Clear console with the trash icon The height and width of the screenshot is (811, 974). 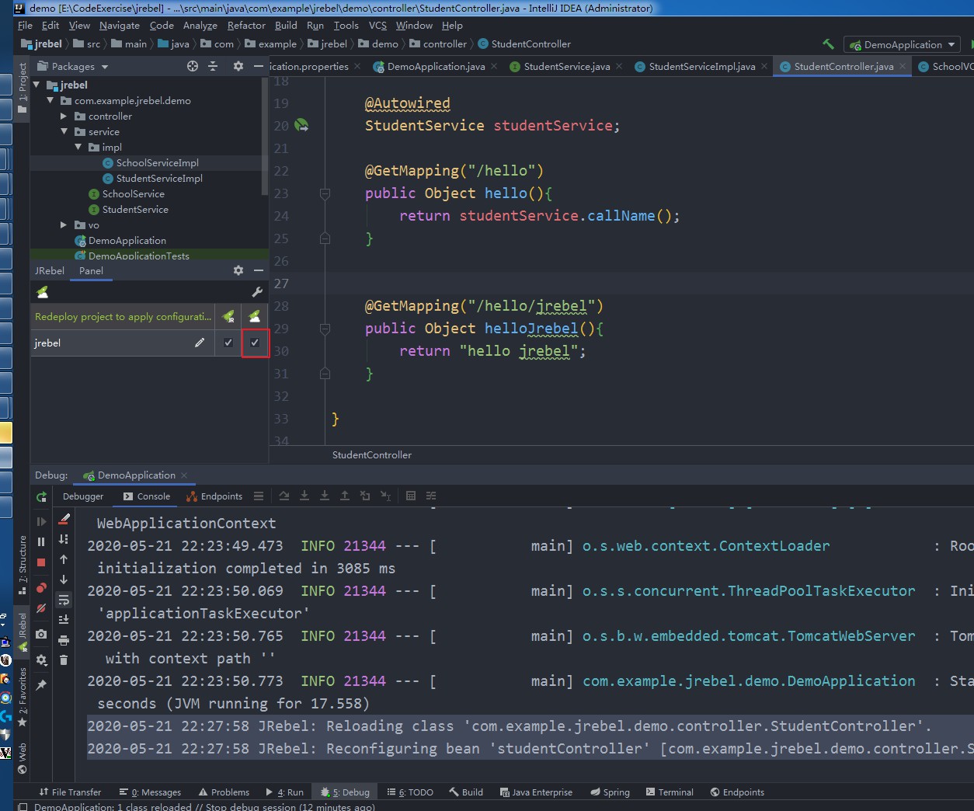[64, 660]
